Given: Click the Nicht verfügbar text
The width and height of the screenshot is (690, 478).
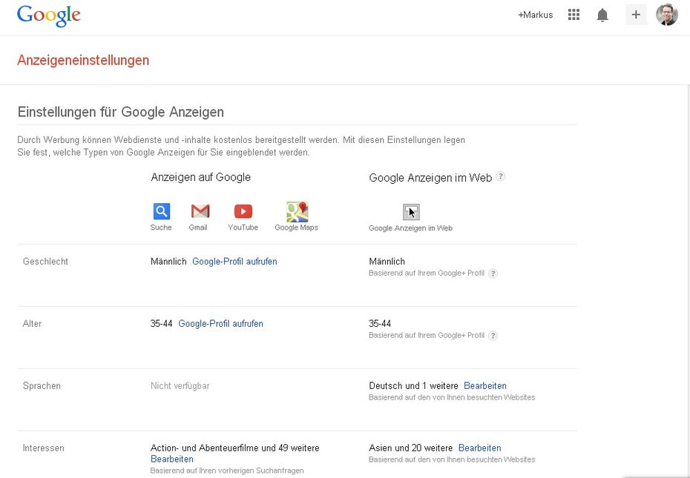Looking at the screenshot, I should (x=180, y=386).
